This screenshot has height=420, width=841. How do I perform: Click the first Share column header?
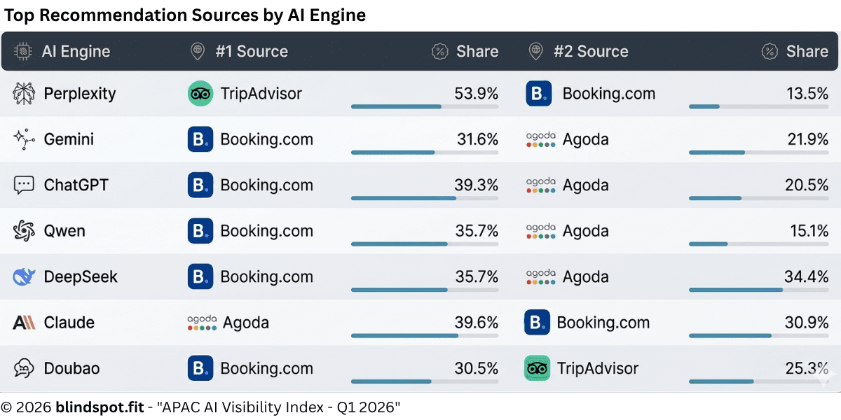click(x=477, y=51)
